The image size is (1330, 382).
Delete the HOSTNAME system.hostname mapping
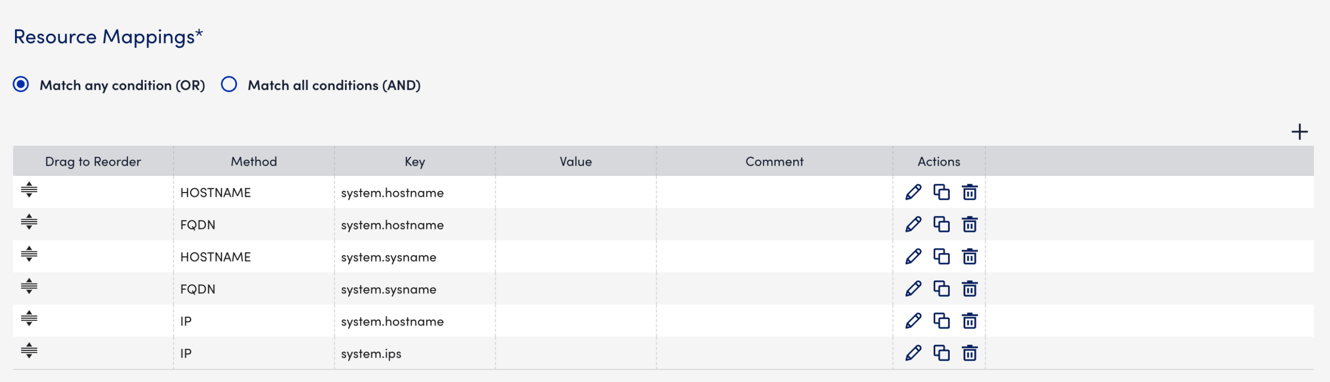[x=970, y=193]
